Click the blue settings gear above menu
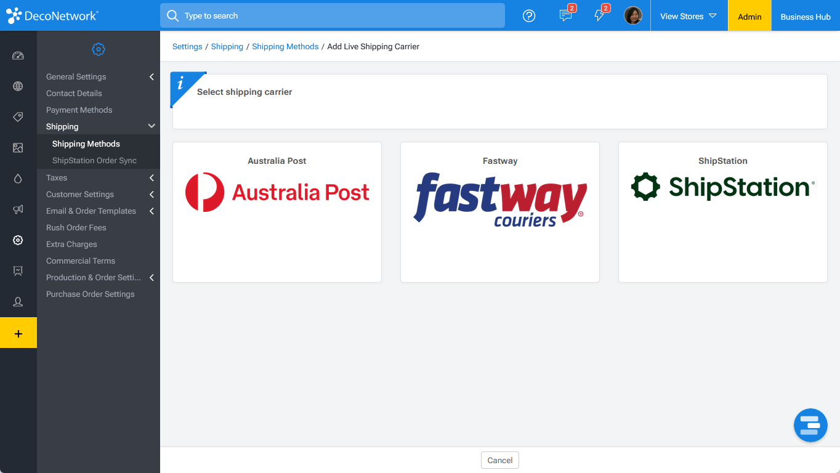 (x=99, y=49)
